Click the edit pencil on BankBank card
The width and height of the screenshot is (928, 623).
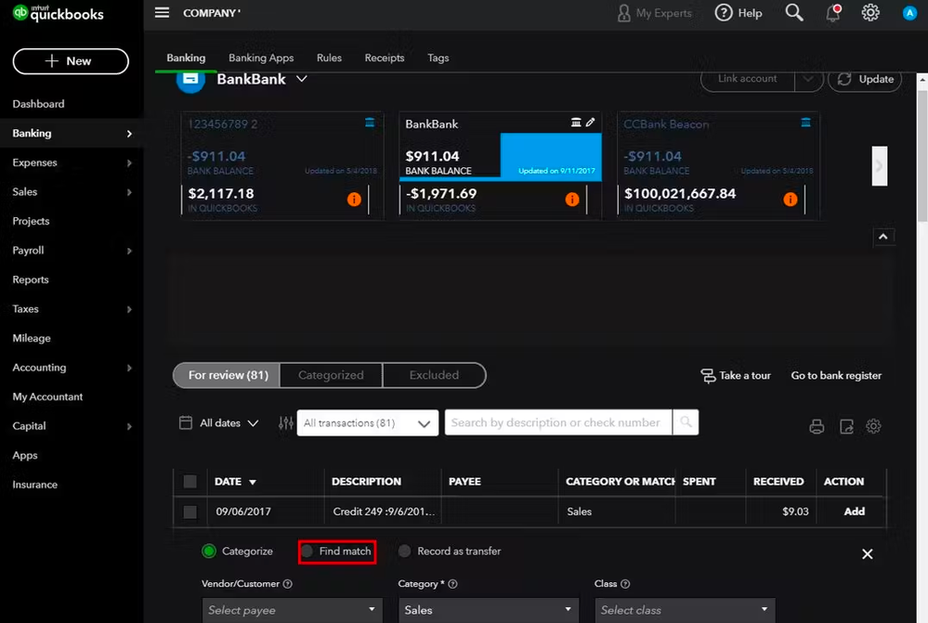click(590, 123)
